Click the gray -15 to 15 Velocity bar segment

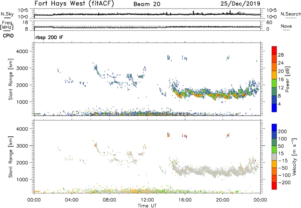tap(274, 157)
